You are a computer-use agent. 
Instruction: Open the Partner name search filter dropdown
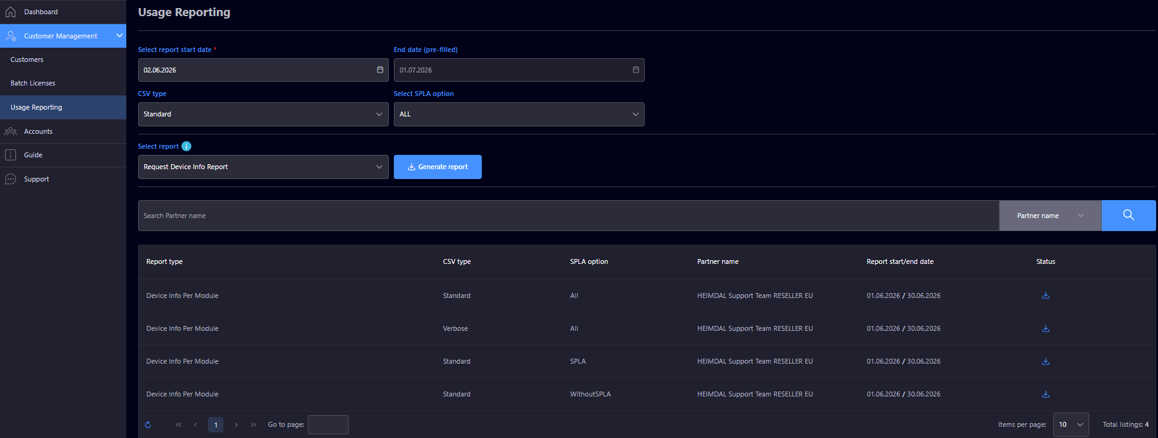click(1050, 216)
